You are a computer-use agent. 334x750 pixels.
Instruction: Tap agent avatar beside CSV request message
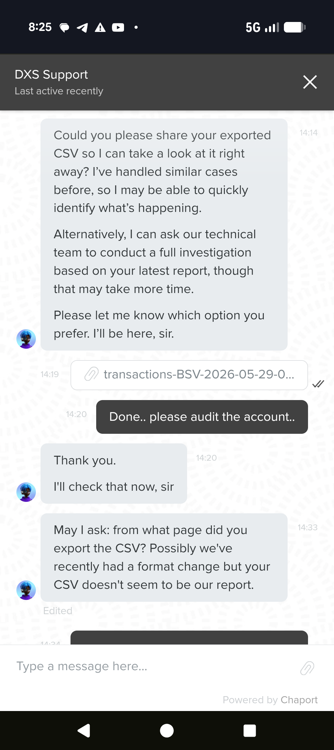coord(26,339)
